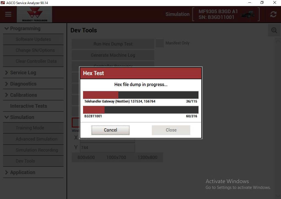Image resolution: width=281 pixels, height=199 pixels.
Task: Open the hamburger menu icon
Action: pos(8,14)
